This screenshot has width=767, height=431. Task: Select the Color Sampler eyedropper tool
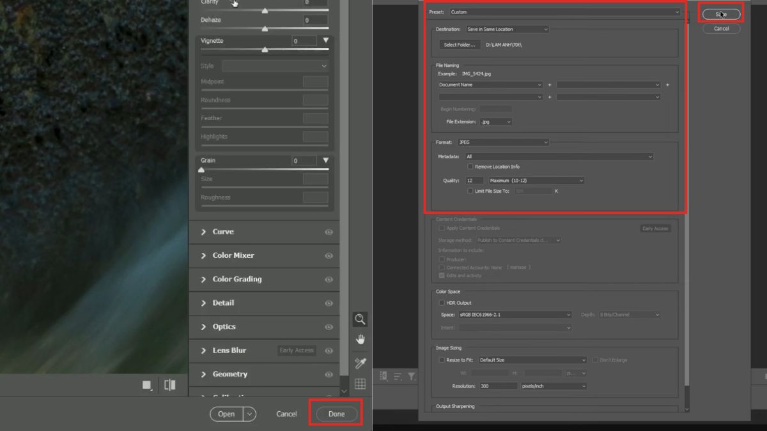360,363
